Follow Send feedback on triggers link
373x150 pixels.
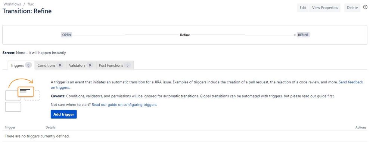click(207, 85)
